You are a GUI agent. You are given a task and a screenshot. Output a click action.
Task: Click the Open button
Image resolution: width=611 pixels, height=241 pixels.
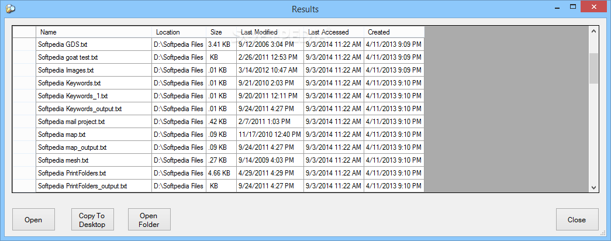pos(33,219)
